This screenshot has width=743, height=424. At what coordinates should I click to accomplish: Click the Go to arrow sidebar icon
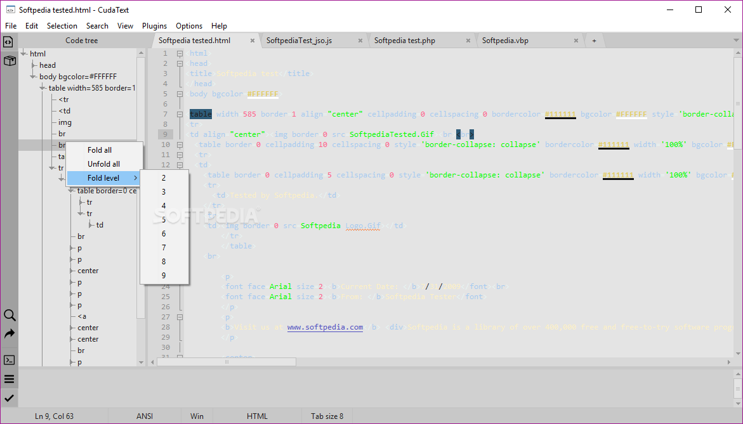click(x=10, y=333)
